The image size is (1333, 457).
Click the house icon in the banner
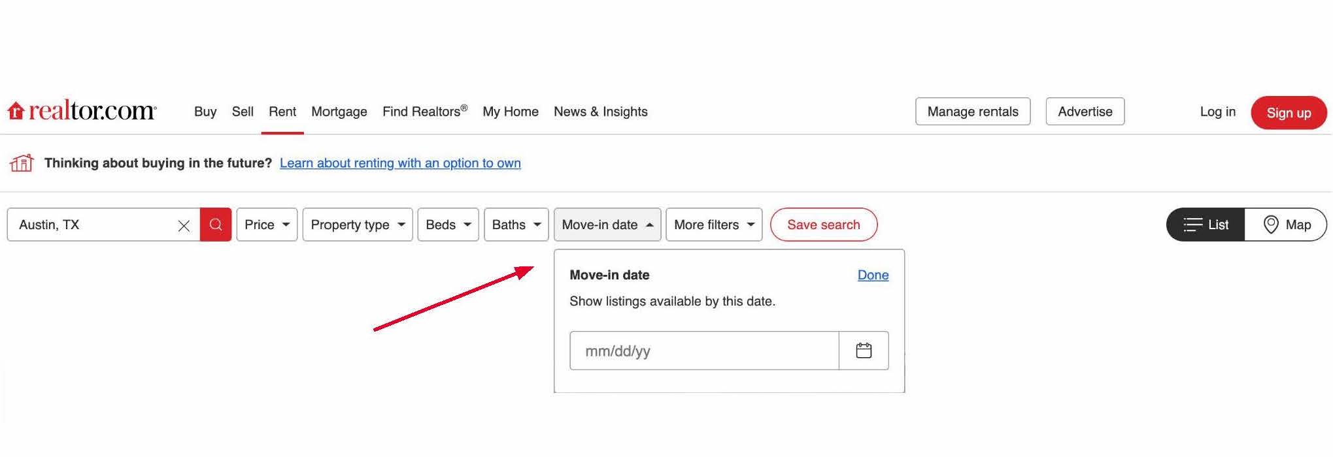(x=22, y=163)
